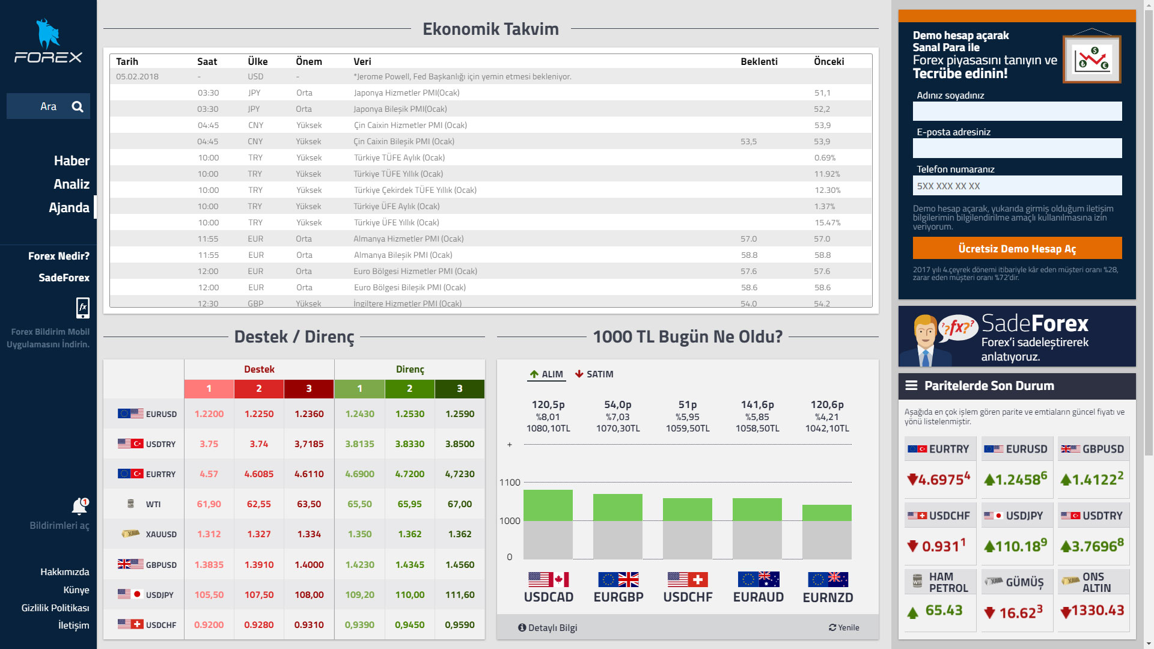
Task: Click the Detaylı Bilgi link
Action: pos(548,627)
